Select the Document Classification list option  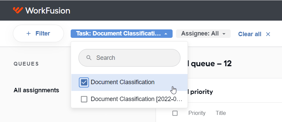point(129,82)
